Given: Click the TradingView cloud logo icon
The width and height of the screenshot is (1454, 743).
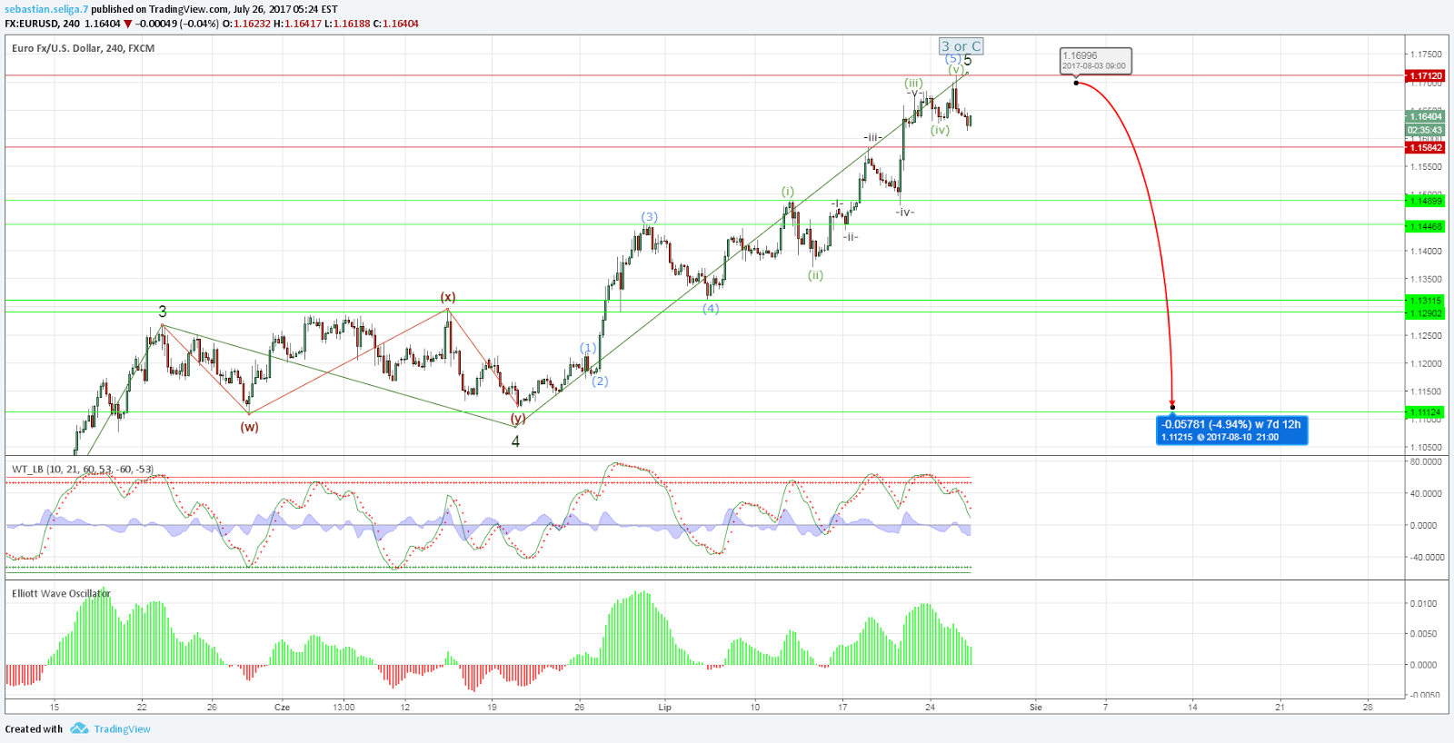Looking at the screenshot, I should click(79, 728).
